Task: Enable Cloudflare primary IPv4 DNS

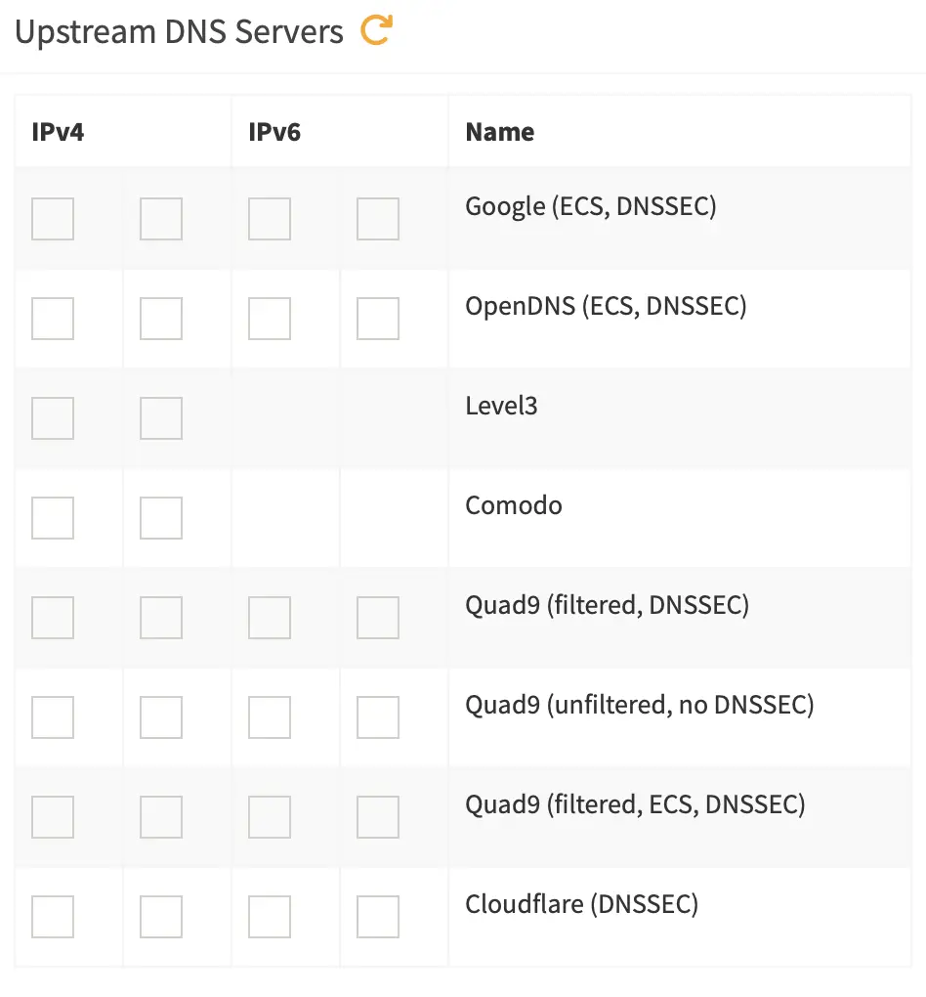Action: point(52,916)
